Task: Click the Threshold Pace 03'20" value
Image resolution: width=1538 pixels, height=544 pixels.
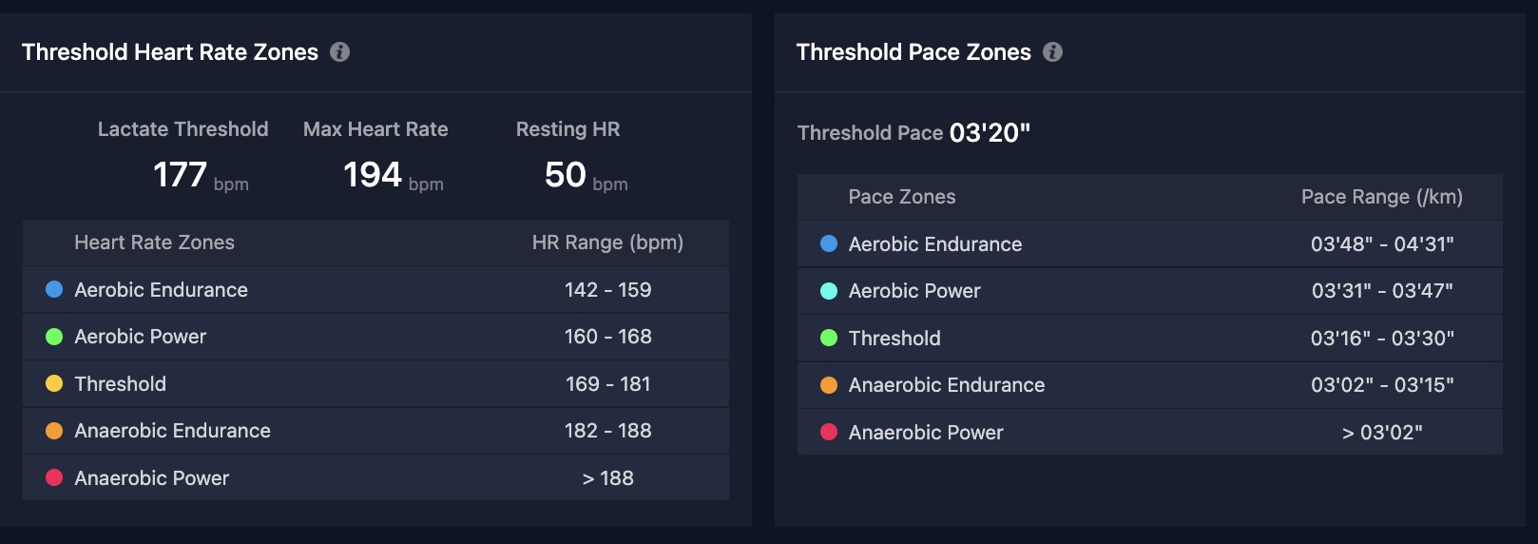Action: click(x=990, y=133)
